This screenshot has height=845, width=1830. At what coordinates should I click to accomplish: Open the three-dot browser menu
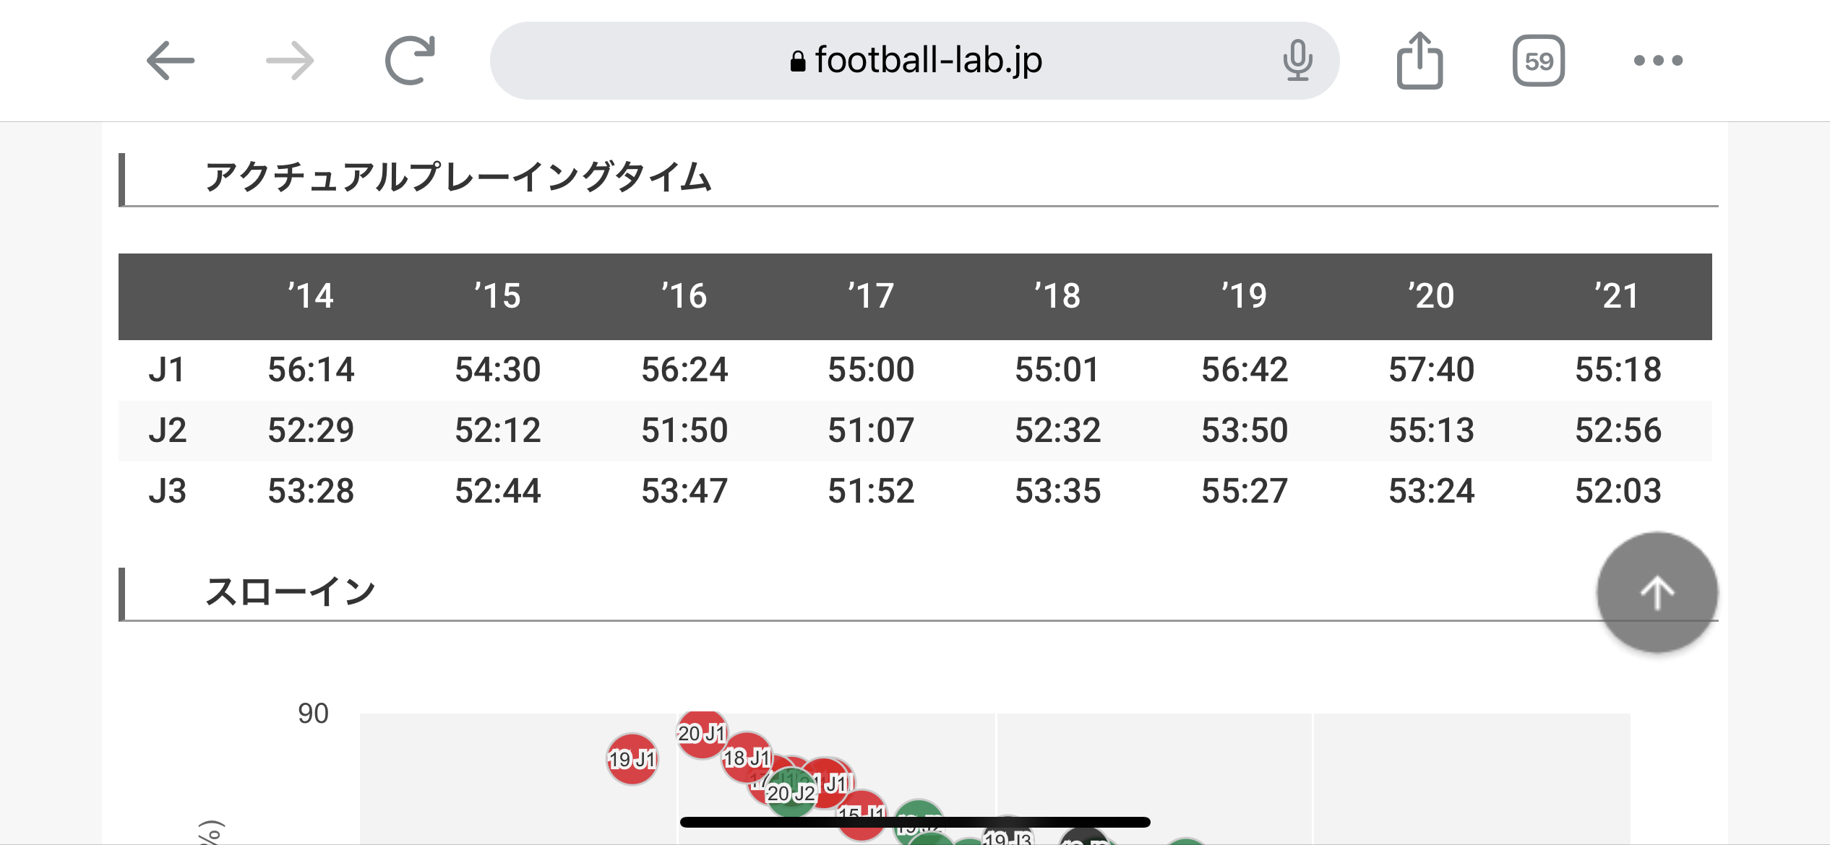1658,61
